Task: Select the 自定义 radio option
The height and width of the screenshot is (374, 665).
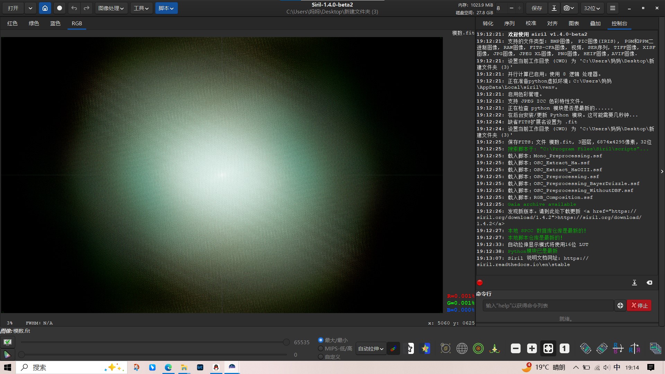Action: [321, 357]
